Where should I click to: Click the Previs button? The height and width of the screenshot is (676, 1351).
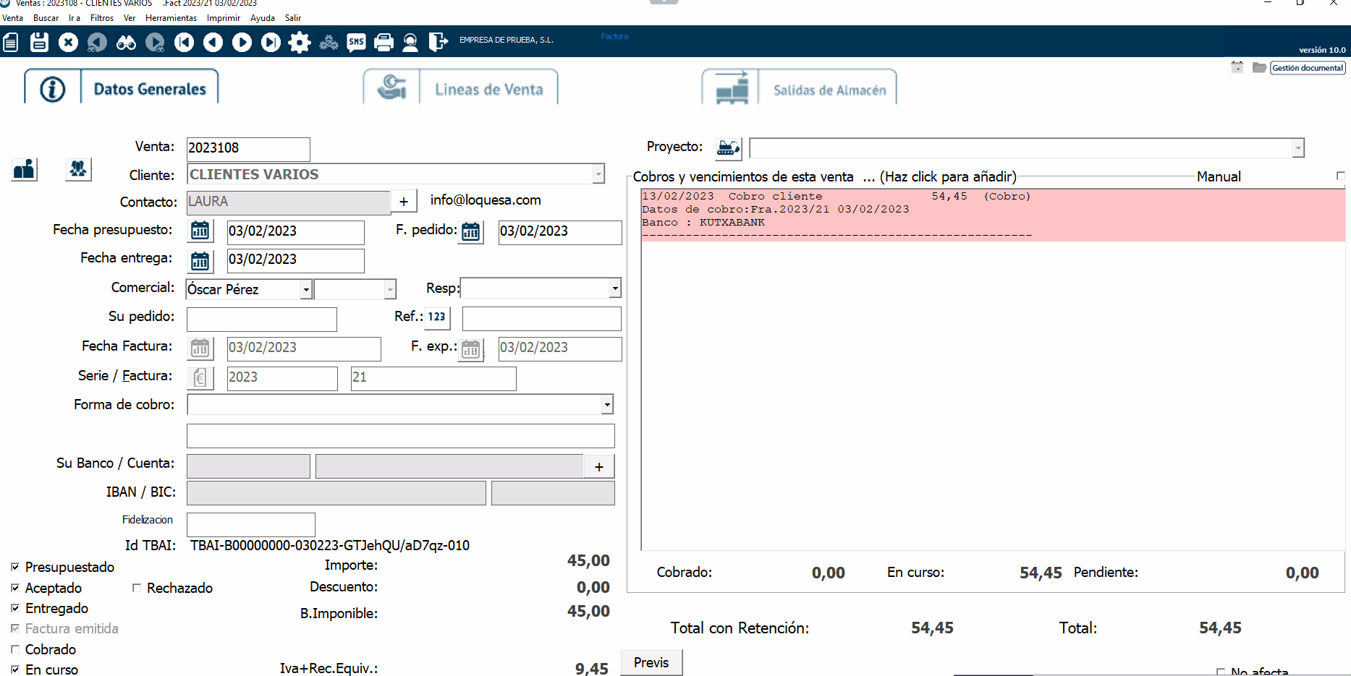point(651,662)
